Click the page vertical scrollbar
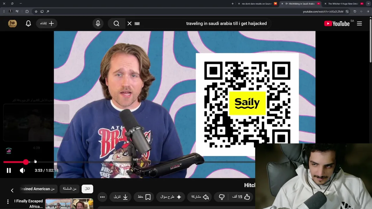372x209 pixels. click(371, 40)
